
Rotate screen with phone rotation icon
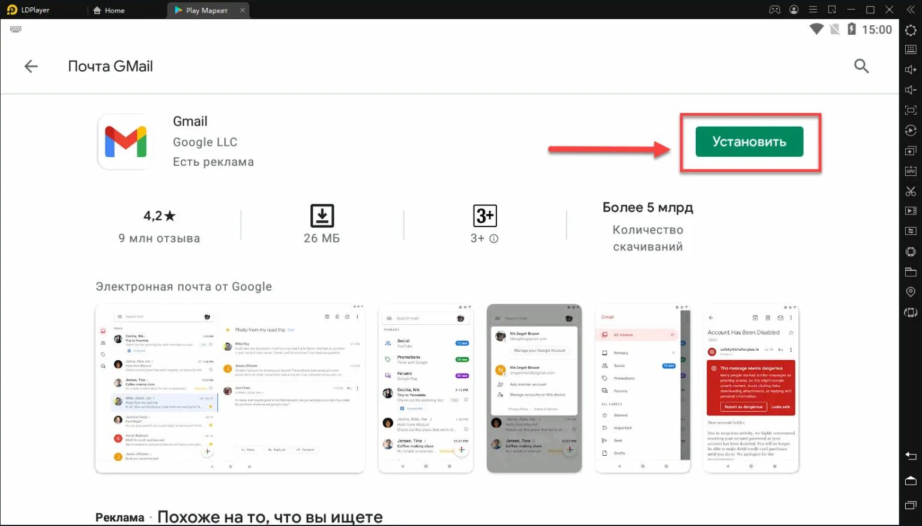(x=911, y=312)
